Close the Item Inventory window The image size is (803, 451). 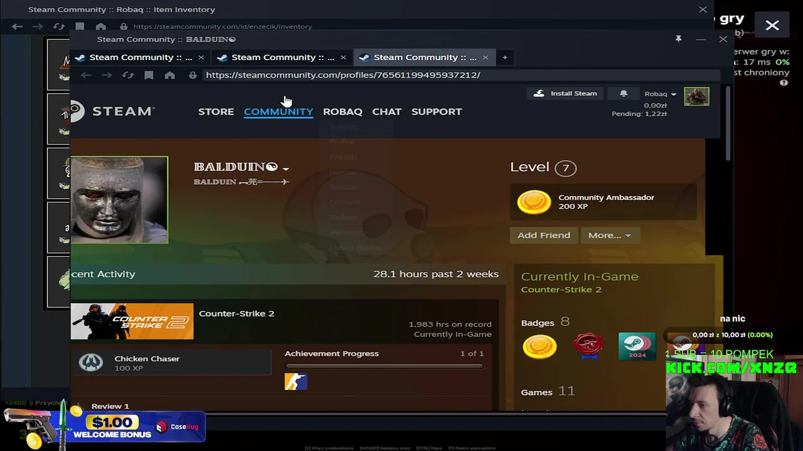pos(703,9)
